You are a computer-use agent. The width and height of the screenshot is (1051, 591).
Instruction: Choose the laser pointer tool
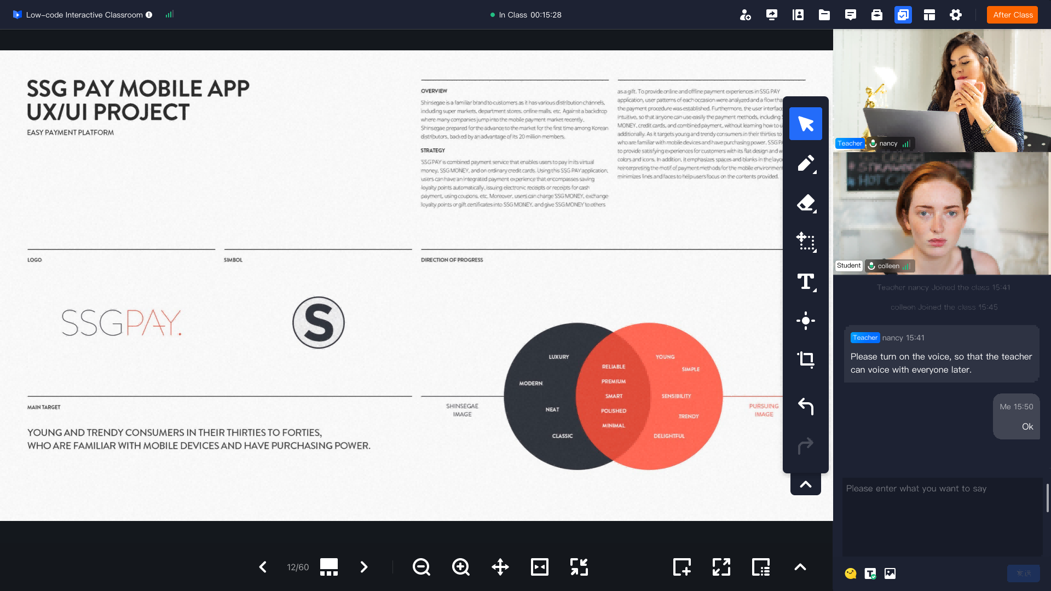806,321
